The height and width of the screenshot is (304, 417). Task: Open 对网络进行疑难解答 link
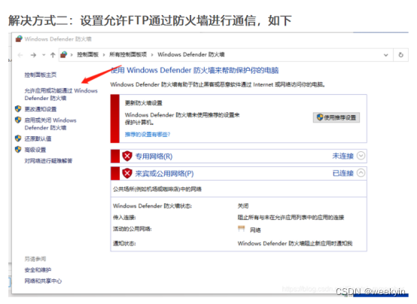(48, 160)
